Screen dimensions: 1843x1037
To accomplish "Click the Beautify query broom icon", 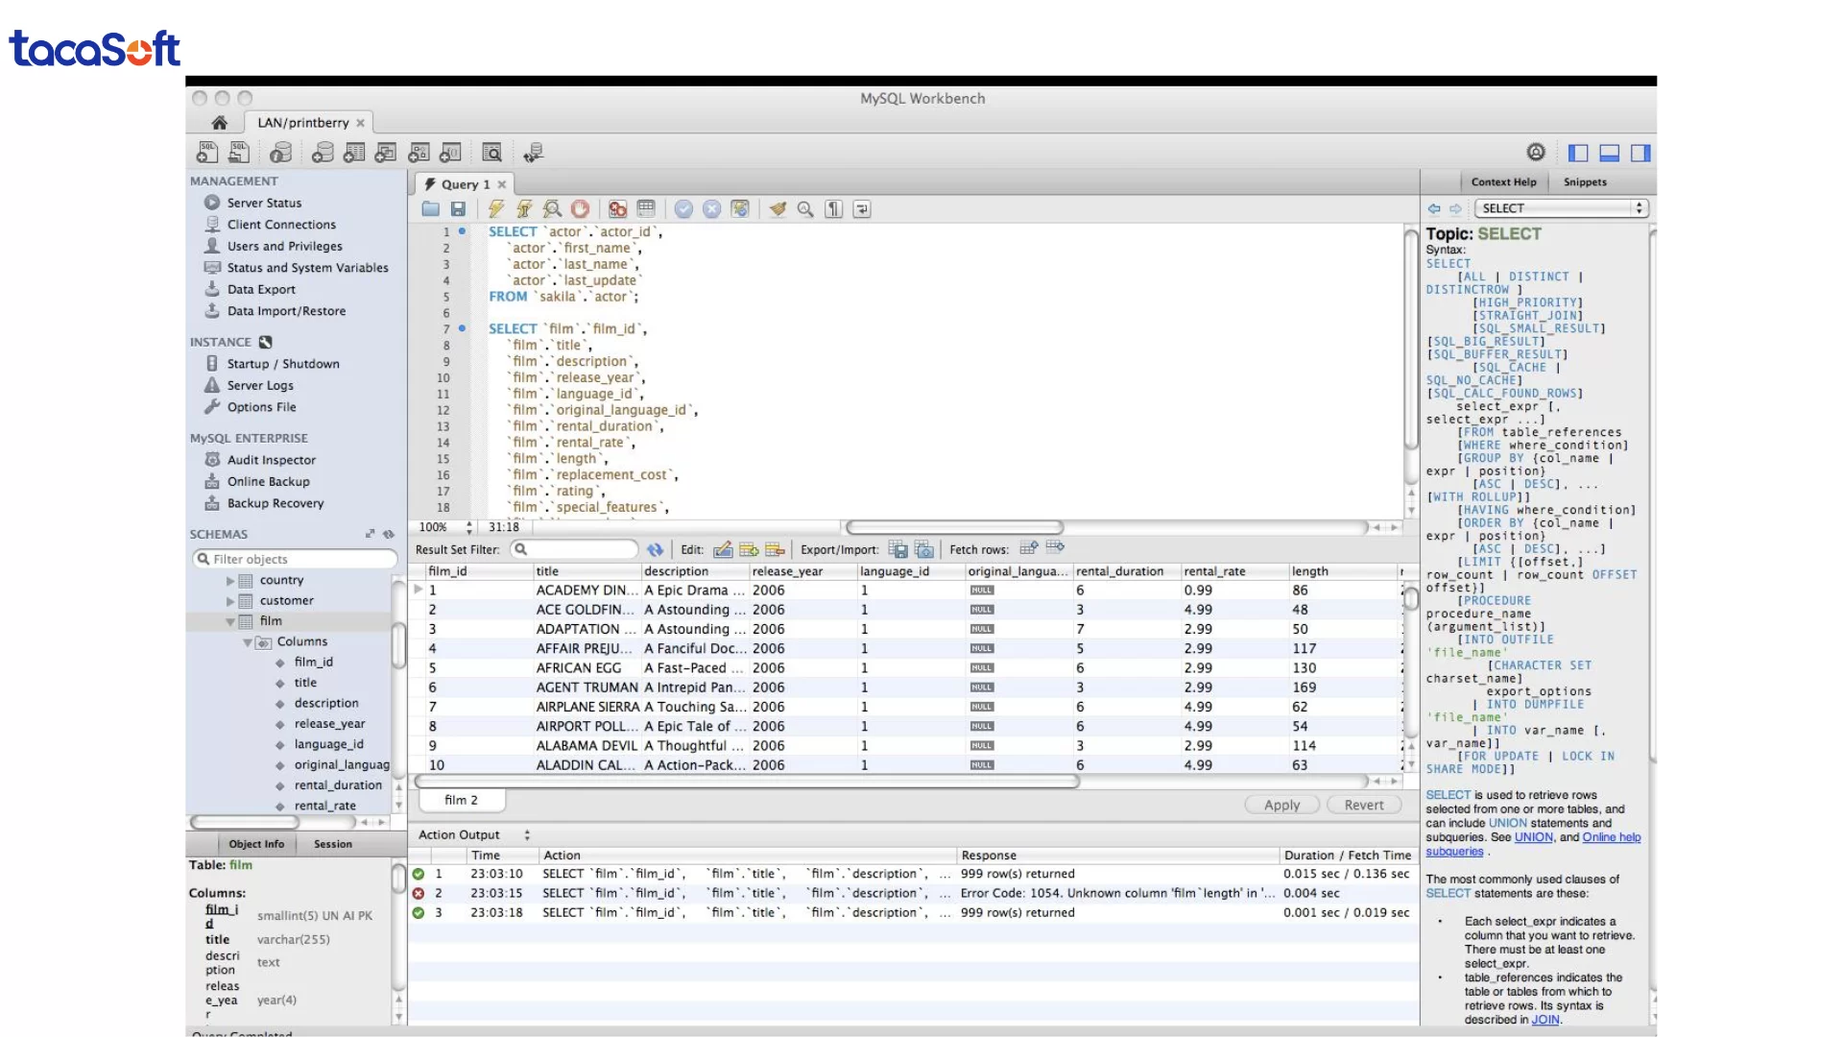I will pyautogui.click(x=778, y=209).
